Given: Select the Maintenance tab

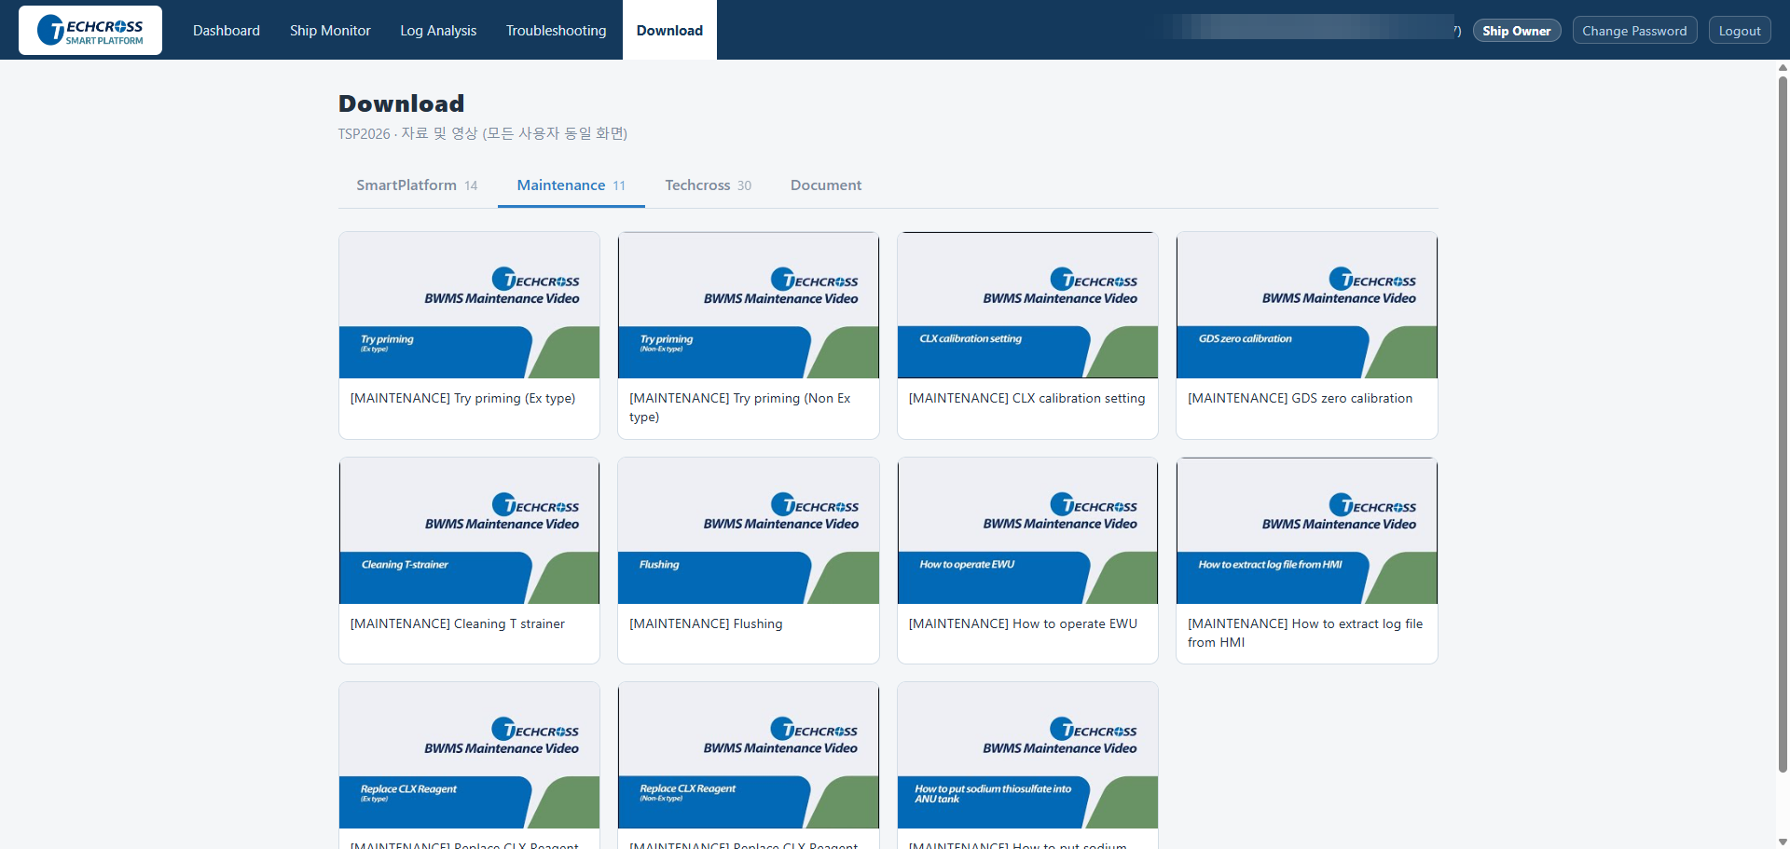Looking at the screenshot, I should [x=571, y=185].
